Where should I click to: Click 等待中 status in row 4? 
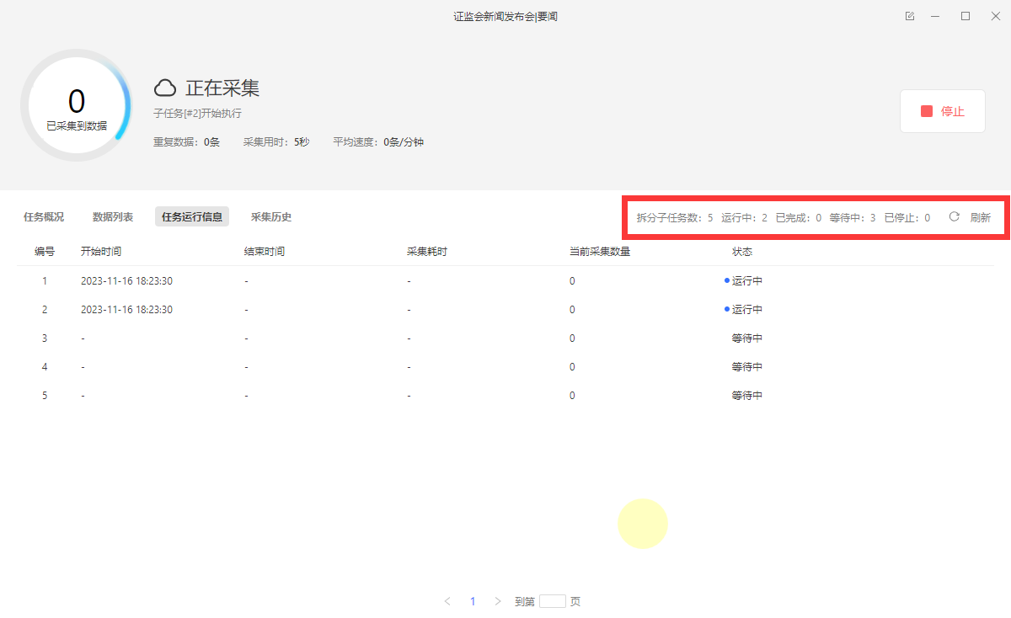(747, 367)
